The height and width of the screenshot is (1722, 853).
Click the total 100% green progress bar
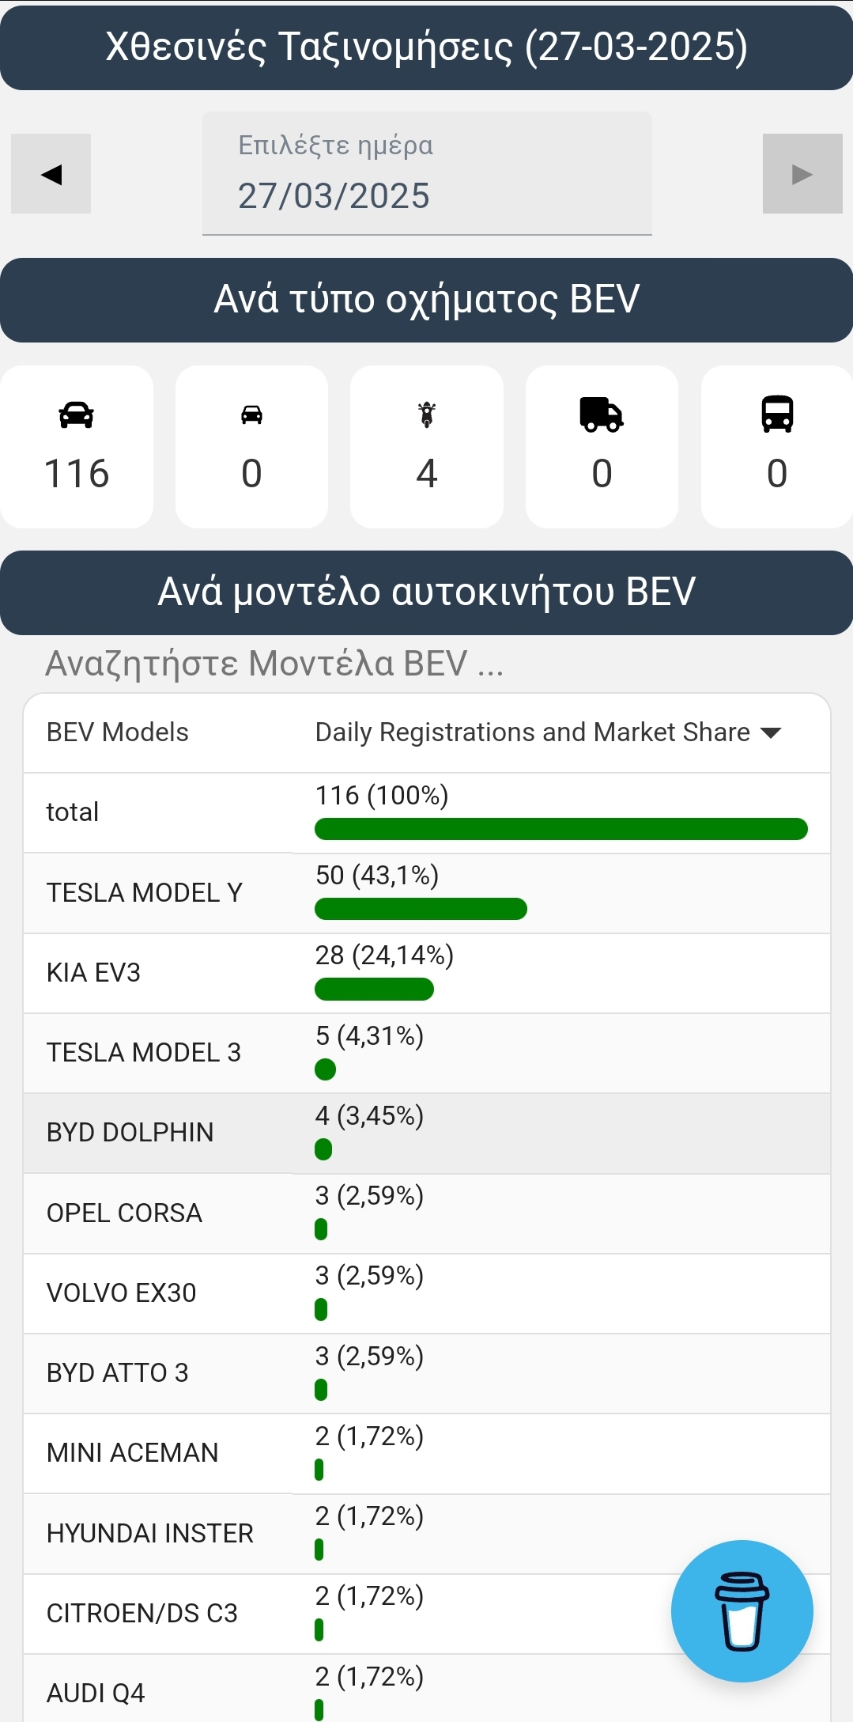coord(561,829)
